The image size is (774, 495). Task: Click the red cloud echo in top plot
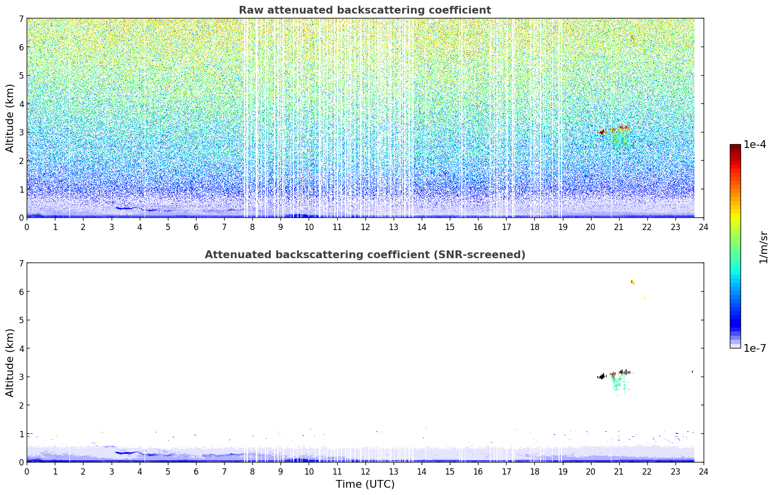(602, 132)
